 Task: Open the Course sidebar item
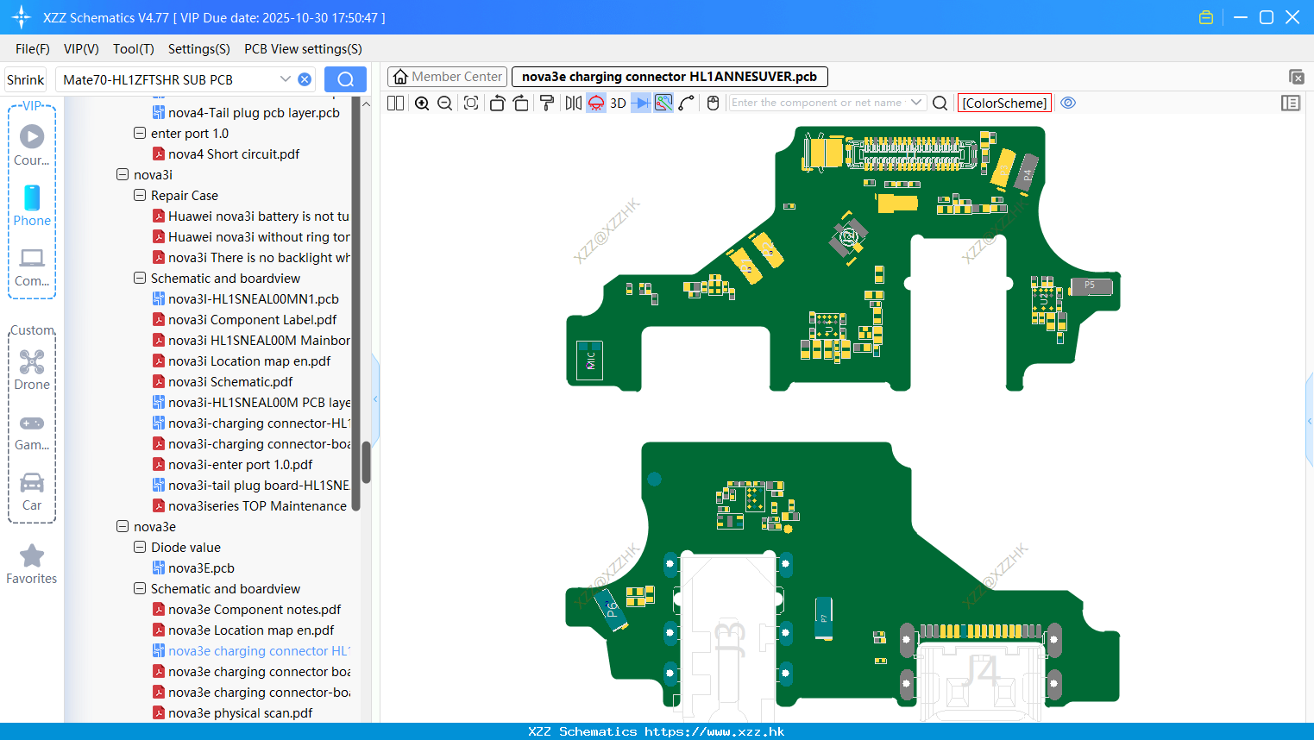tap(32, 146)
